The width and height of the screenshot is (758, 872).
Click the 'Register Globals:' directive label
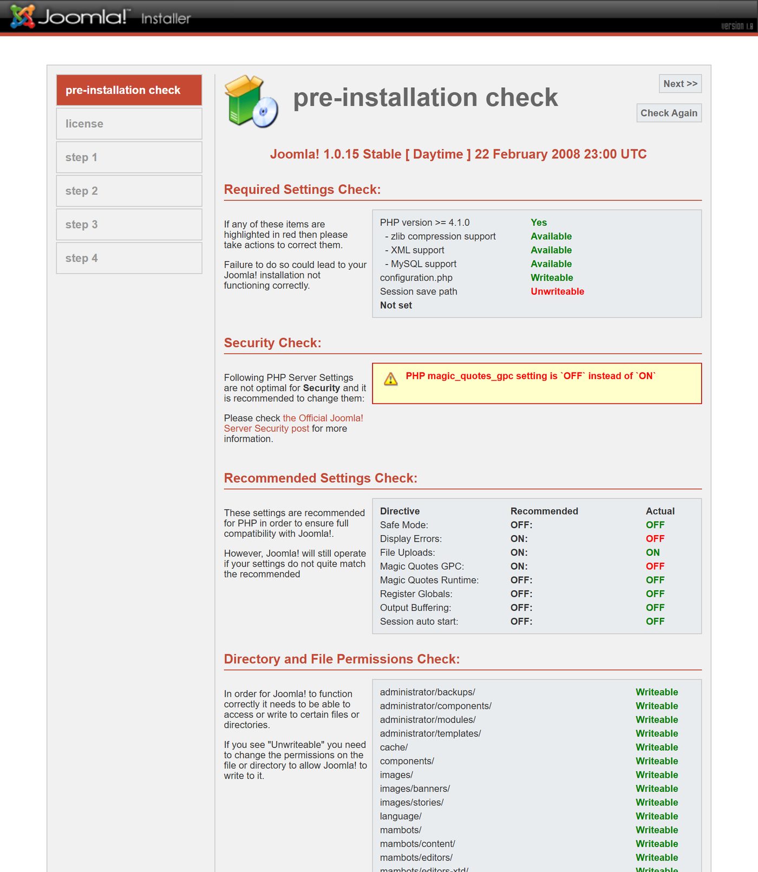click(x=416, y=594)
